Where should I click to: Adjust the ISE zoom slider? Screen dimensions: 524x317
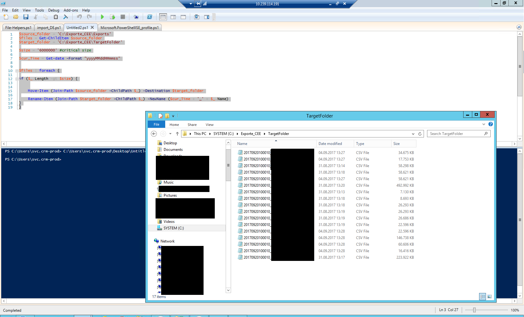pyautogui.click(x=474, y=310)
